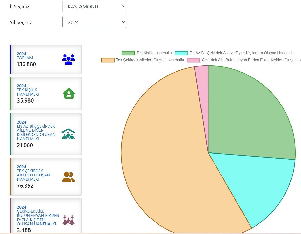The width and height of the screenshot is (301, 234).
Task: Click the teal family-under-roof household icon
Action: (x=68, y=134)
